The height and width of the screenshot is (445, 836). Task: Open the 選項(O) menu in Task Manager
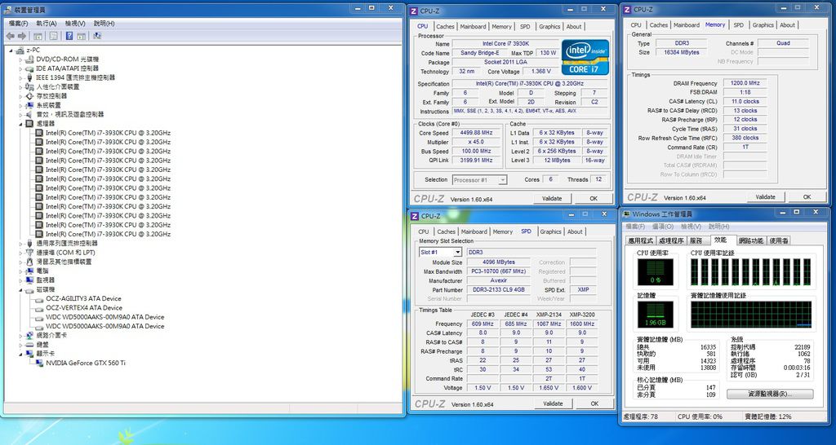(663, 227)
